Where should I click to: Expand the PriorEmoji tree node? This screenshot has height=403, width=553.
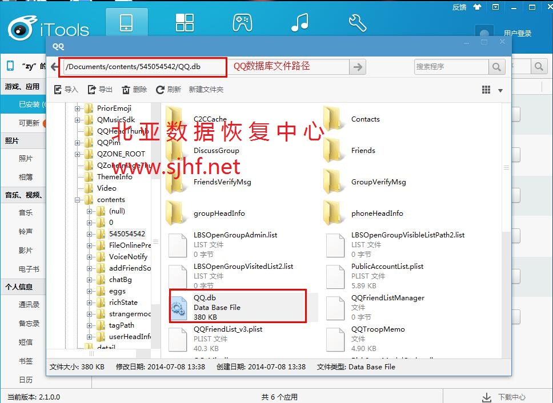[x=77, y=108]
